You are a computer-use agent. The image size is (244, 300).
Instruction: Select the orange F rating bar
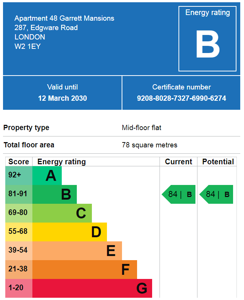click(x=85, y=269)
